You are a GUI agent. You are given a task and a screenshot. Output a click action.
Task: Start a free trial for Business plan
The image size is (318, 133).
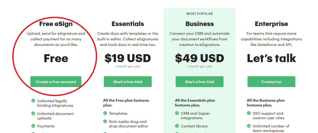199,82
